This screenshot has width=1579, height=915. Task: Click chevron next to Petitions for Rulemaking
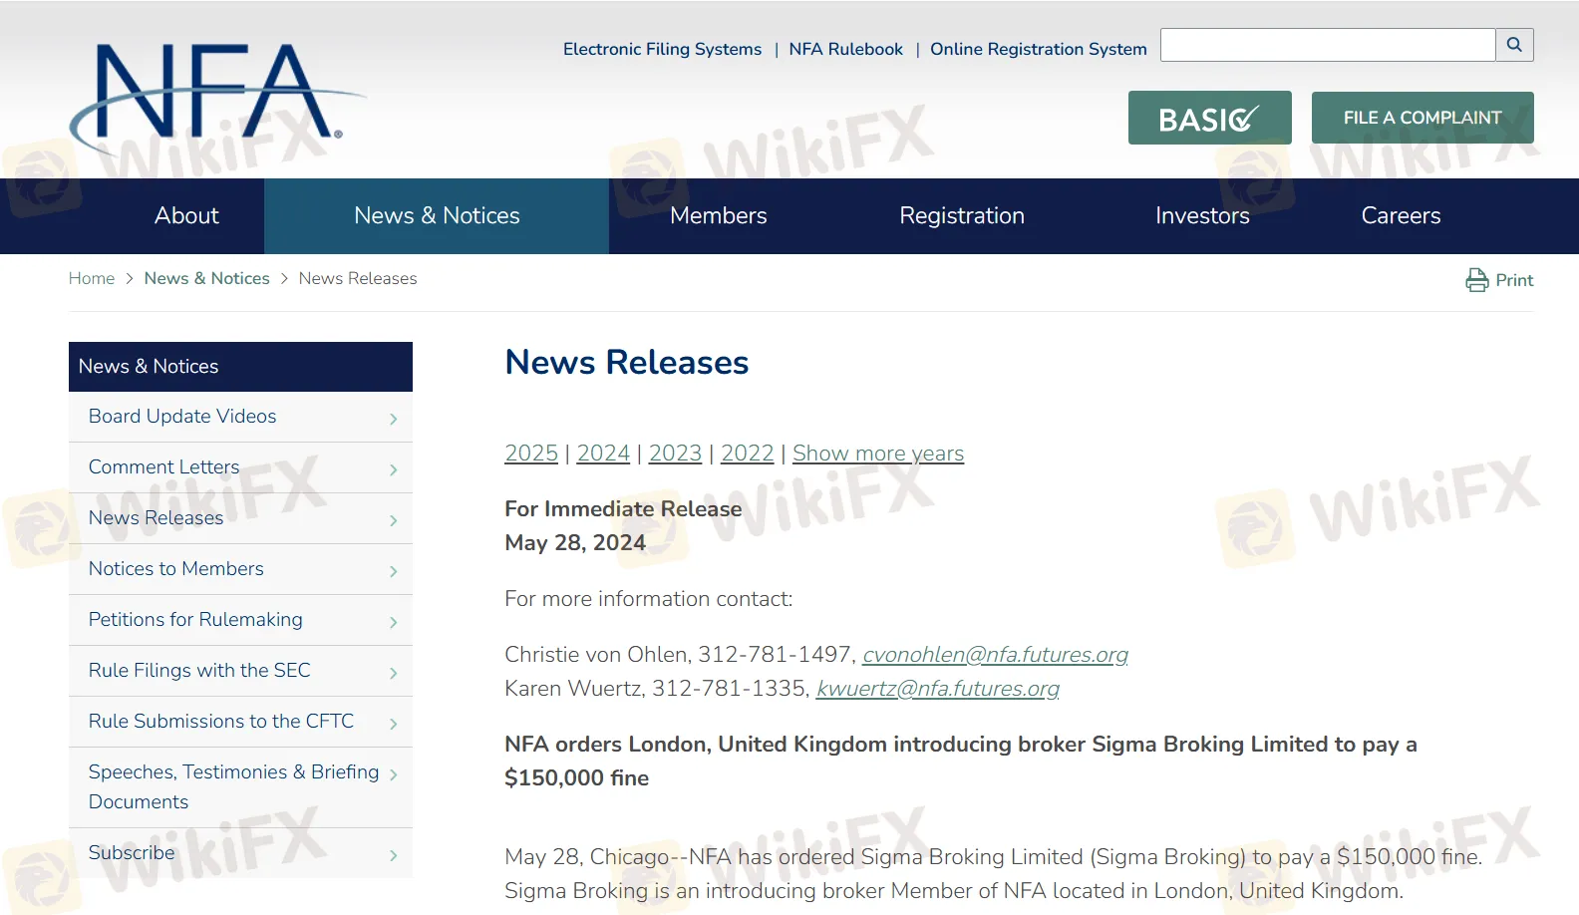tap(394, 623)
